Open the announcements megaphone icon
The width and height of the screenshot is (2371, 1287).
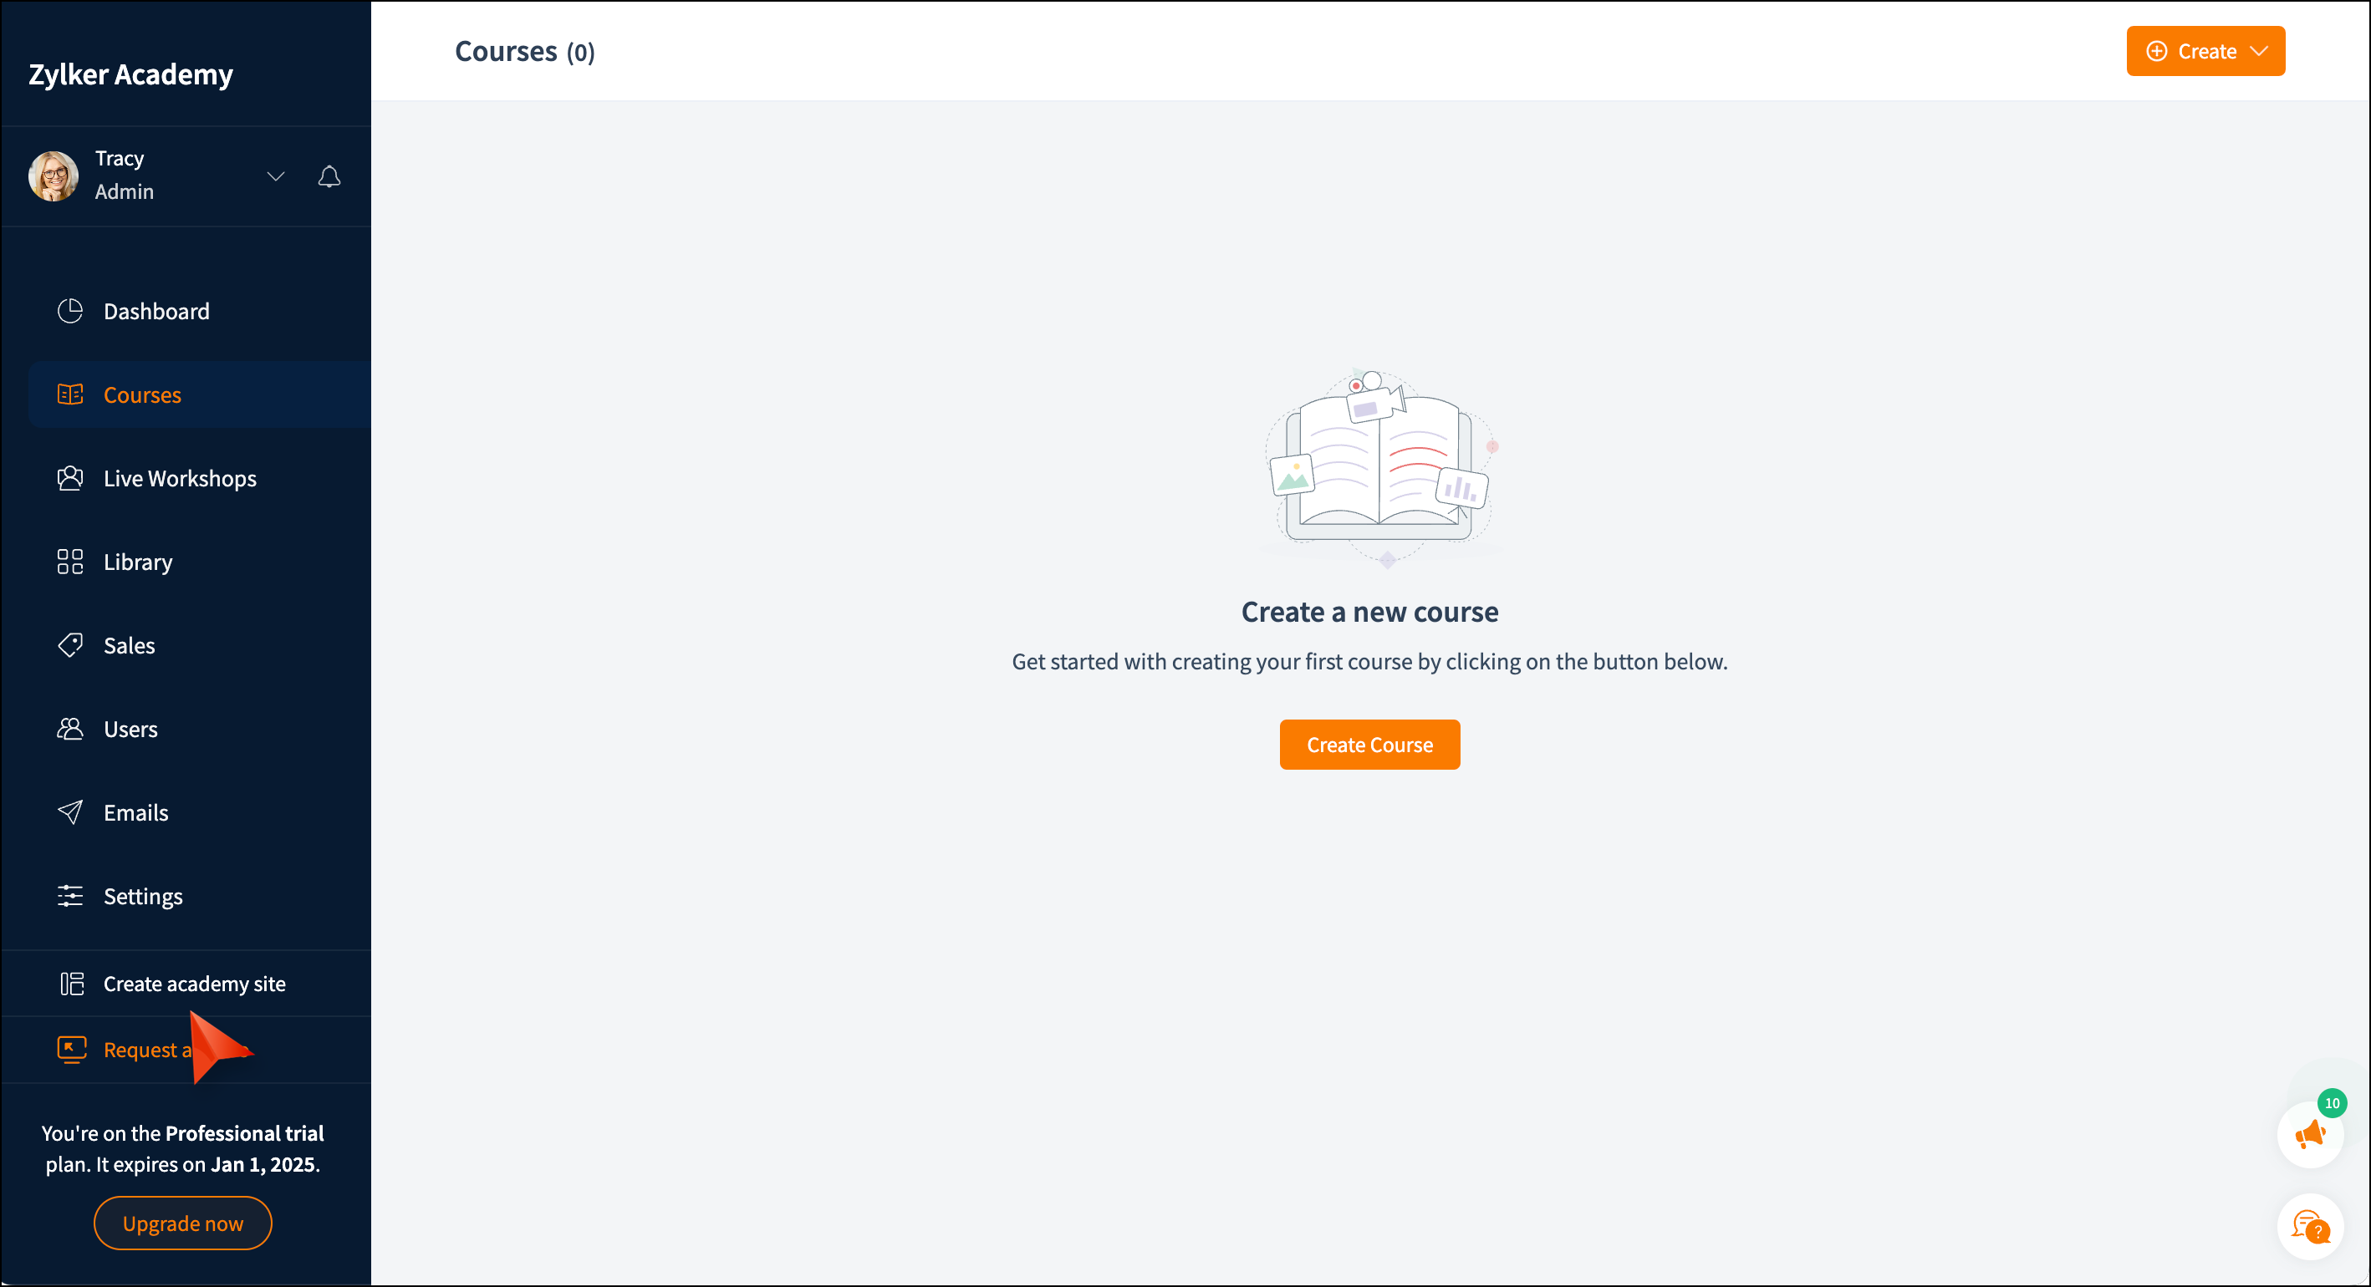coord(2309,1134)
